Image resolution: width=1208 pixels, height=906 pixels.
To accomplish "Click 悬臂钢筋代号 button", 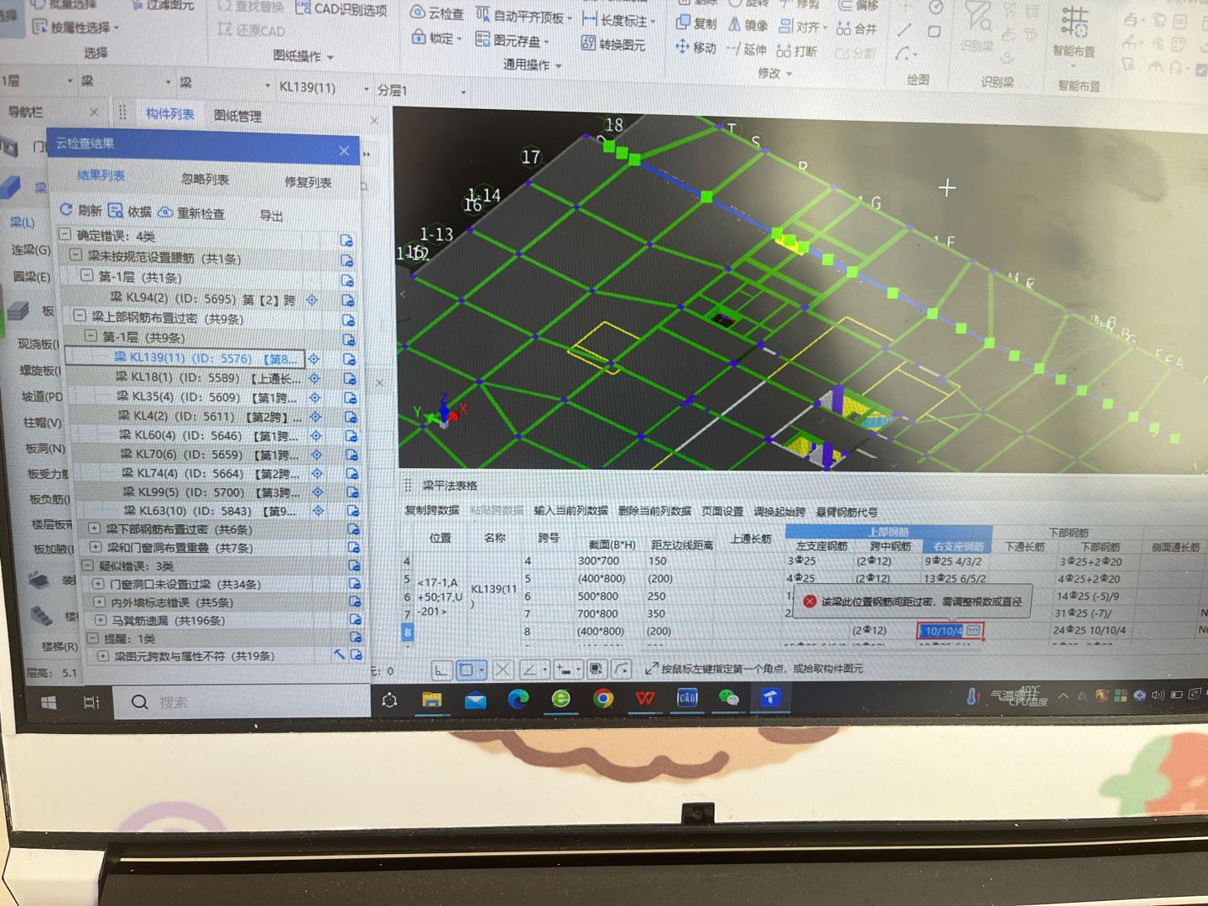I will point(846,512).
